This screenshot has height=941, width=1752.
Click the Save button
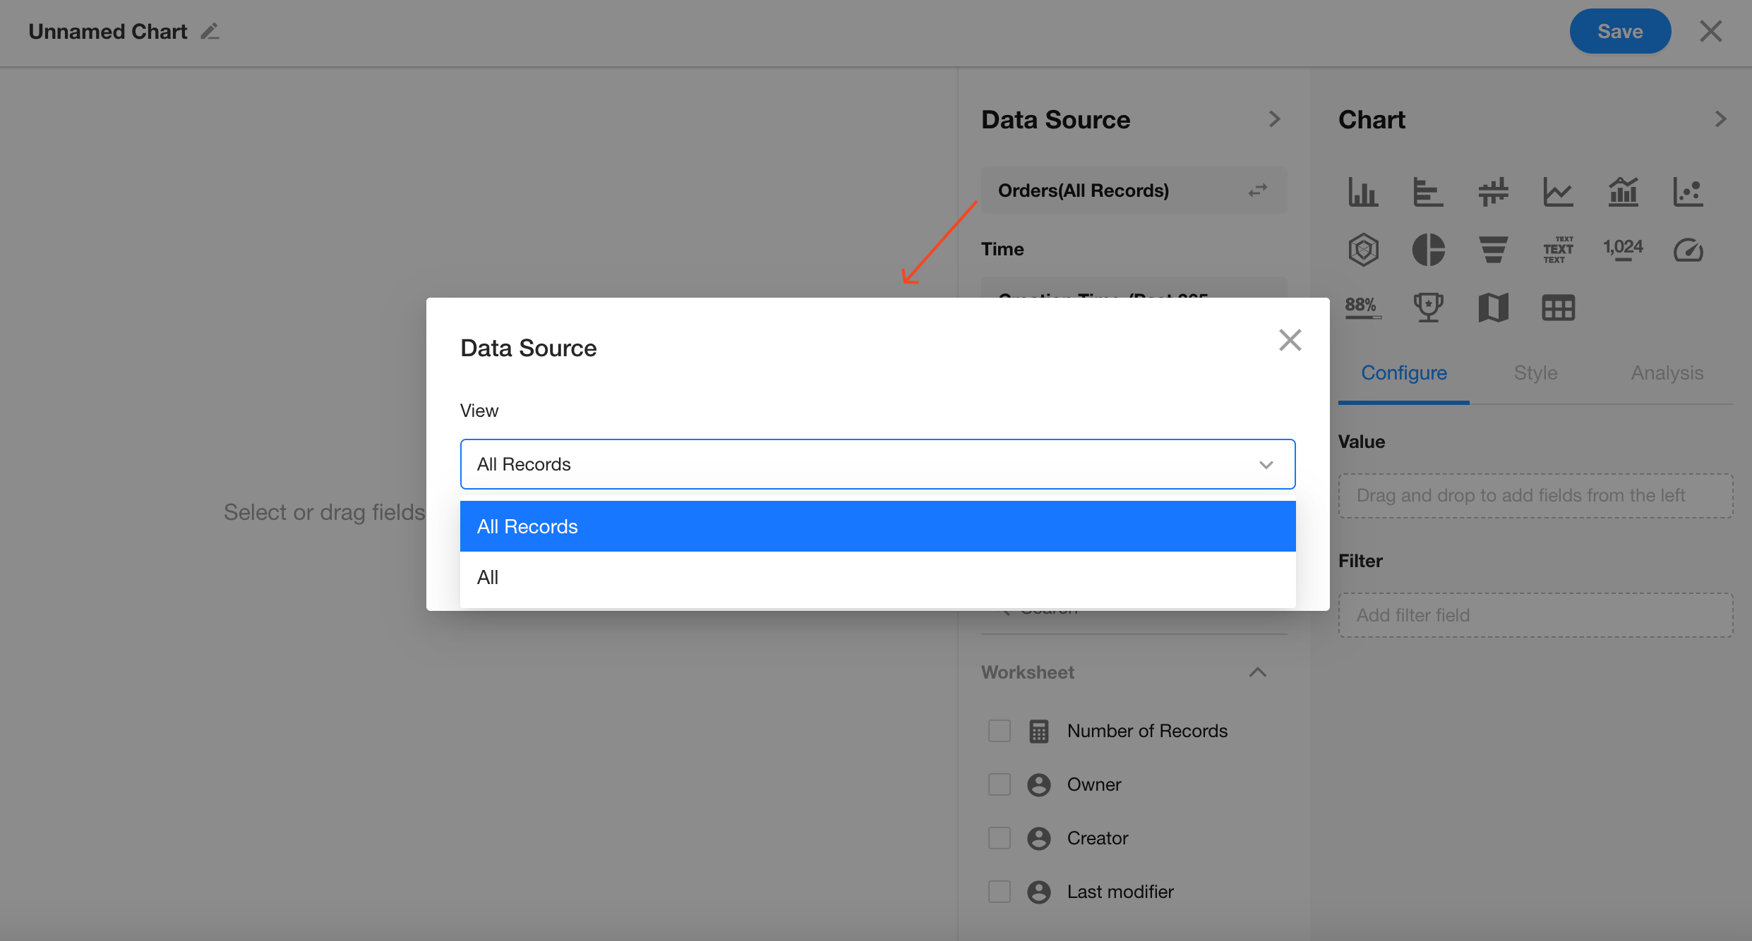[x=1619, y=32]
